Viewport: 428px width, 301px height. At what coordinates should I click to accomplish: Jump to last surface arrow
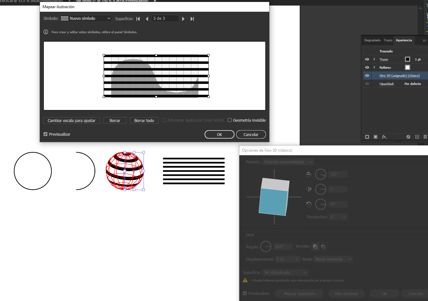coord(192,19)
